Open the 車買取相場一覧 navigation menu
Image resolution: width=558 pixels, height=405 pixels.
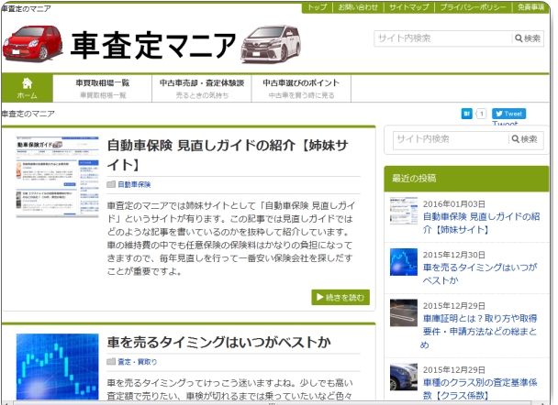coord(102,88)
